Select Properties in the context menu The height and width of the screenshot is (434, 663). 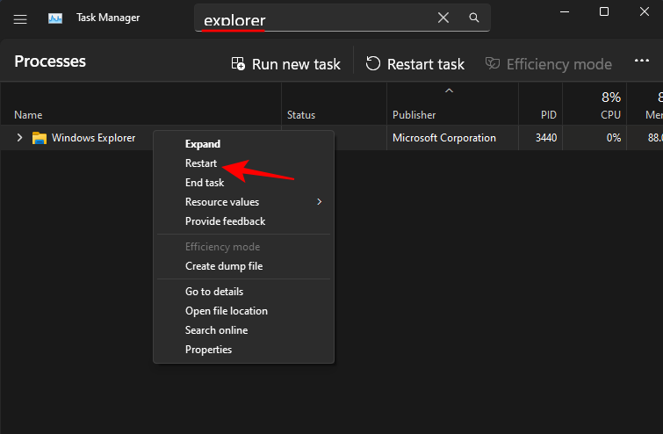(209, 350)
